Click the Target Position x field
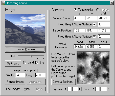This screenshot has height=96, width=115. point(80,30)
